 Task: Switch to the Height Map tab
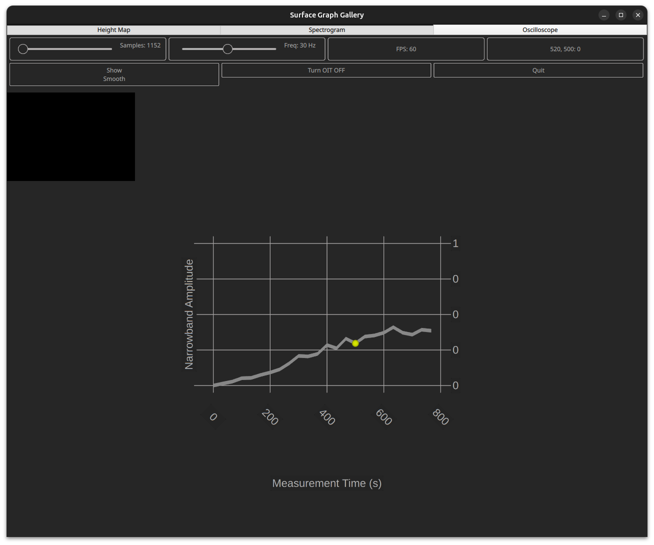pyautogui.click(x=113, y=30)
